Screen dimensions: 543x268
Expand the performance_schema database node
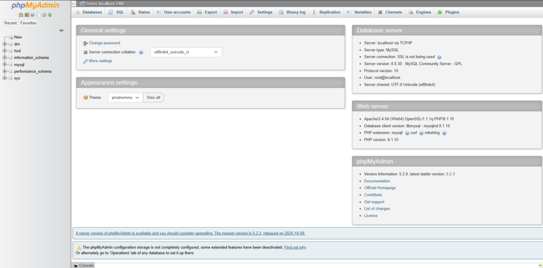coord(4,71)
